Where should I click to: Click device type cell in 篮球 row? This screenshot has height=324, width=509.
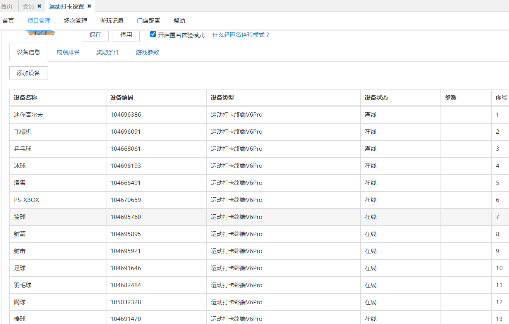click(284, 217)
